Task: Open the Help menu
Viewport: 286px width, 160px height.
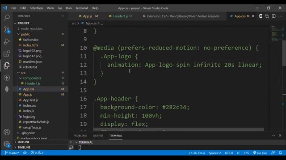Action: point(95,8)
